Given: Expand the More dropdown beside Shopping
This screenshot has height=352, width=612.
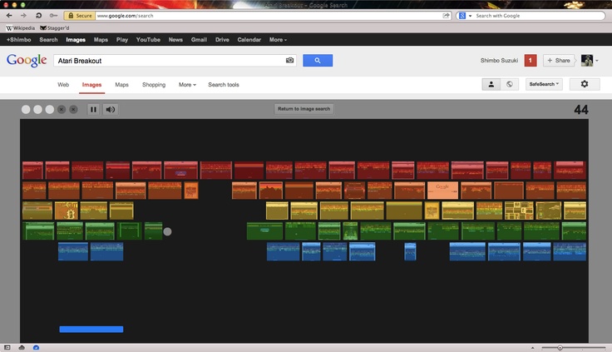Looking at the screenshot, I should click(187, 85).
